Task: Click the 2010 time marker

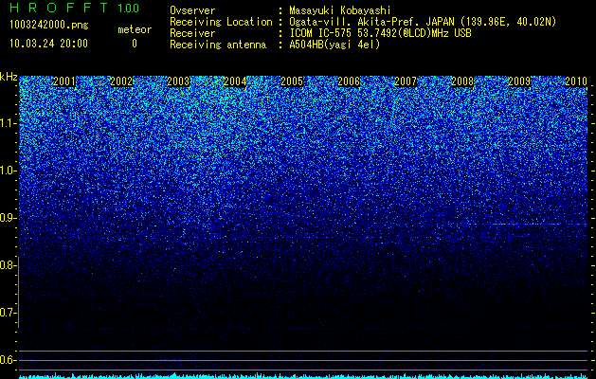Action: 576,81
